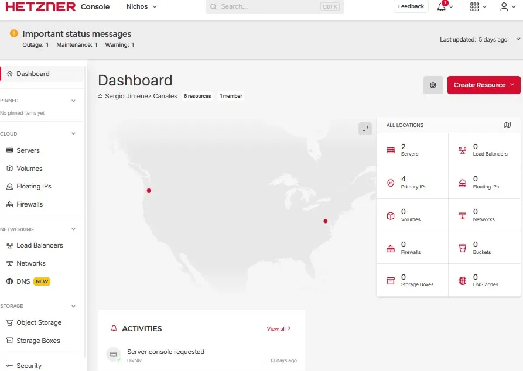Open the apps grid menu icon
The width and height of the screenshot is (523, 371).
click(475, 6)
